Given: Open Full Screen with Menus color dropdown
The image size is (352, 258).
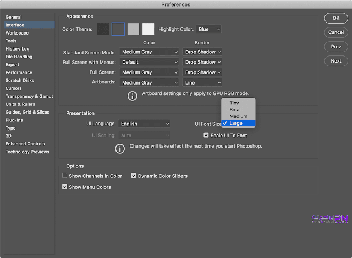Looking at the screenshot, I should pos(149,62).
